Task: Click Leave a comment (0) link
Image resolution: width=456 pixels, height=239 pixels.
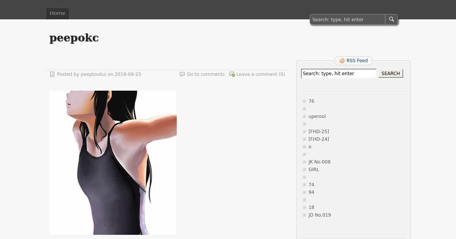Action: (261, 74)
